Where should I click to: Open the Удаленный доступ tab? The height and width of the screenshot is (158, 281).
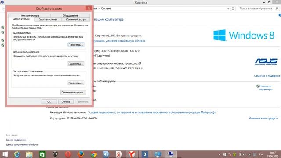pyautogui.click(x=76, y=19)
